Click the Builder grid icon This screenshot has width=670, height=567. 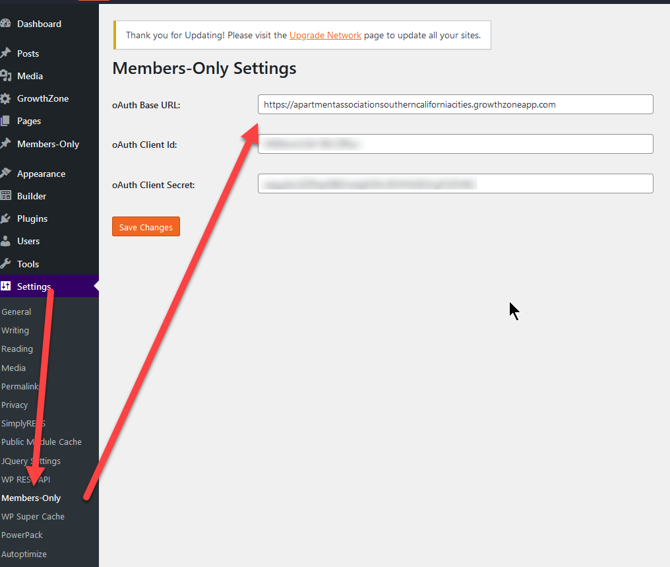(5, 196)
